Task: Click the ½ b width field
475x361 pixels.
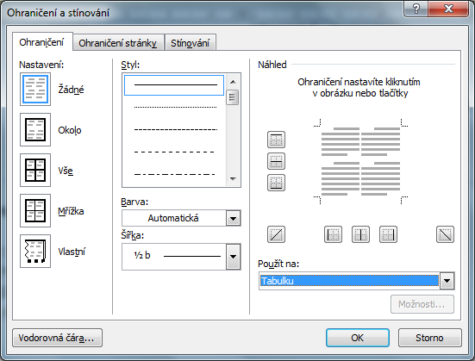Action: [174, 257]
